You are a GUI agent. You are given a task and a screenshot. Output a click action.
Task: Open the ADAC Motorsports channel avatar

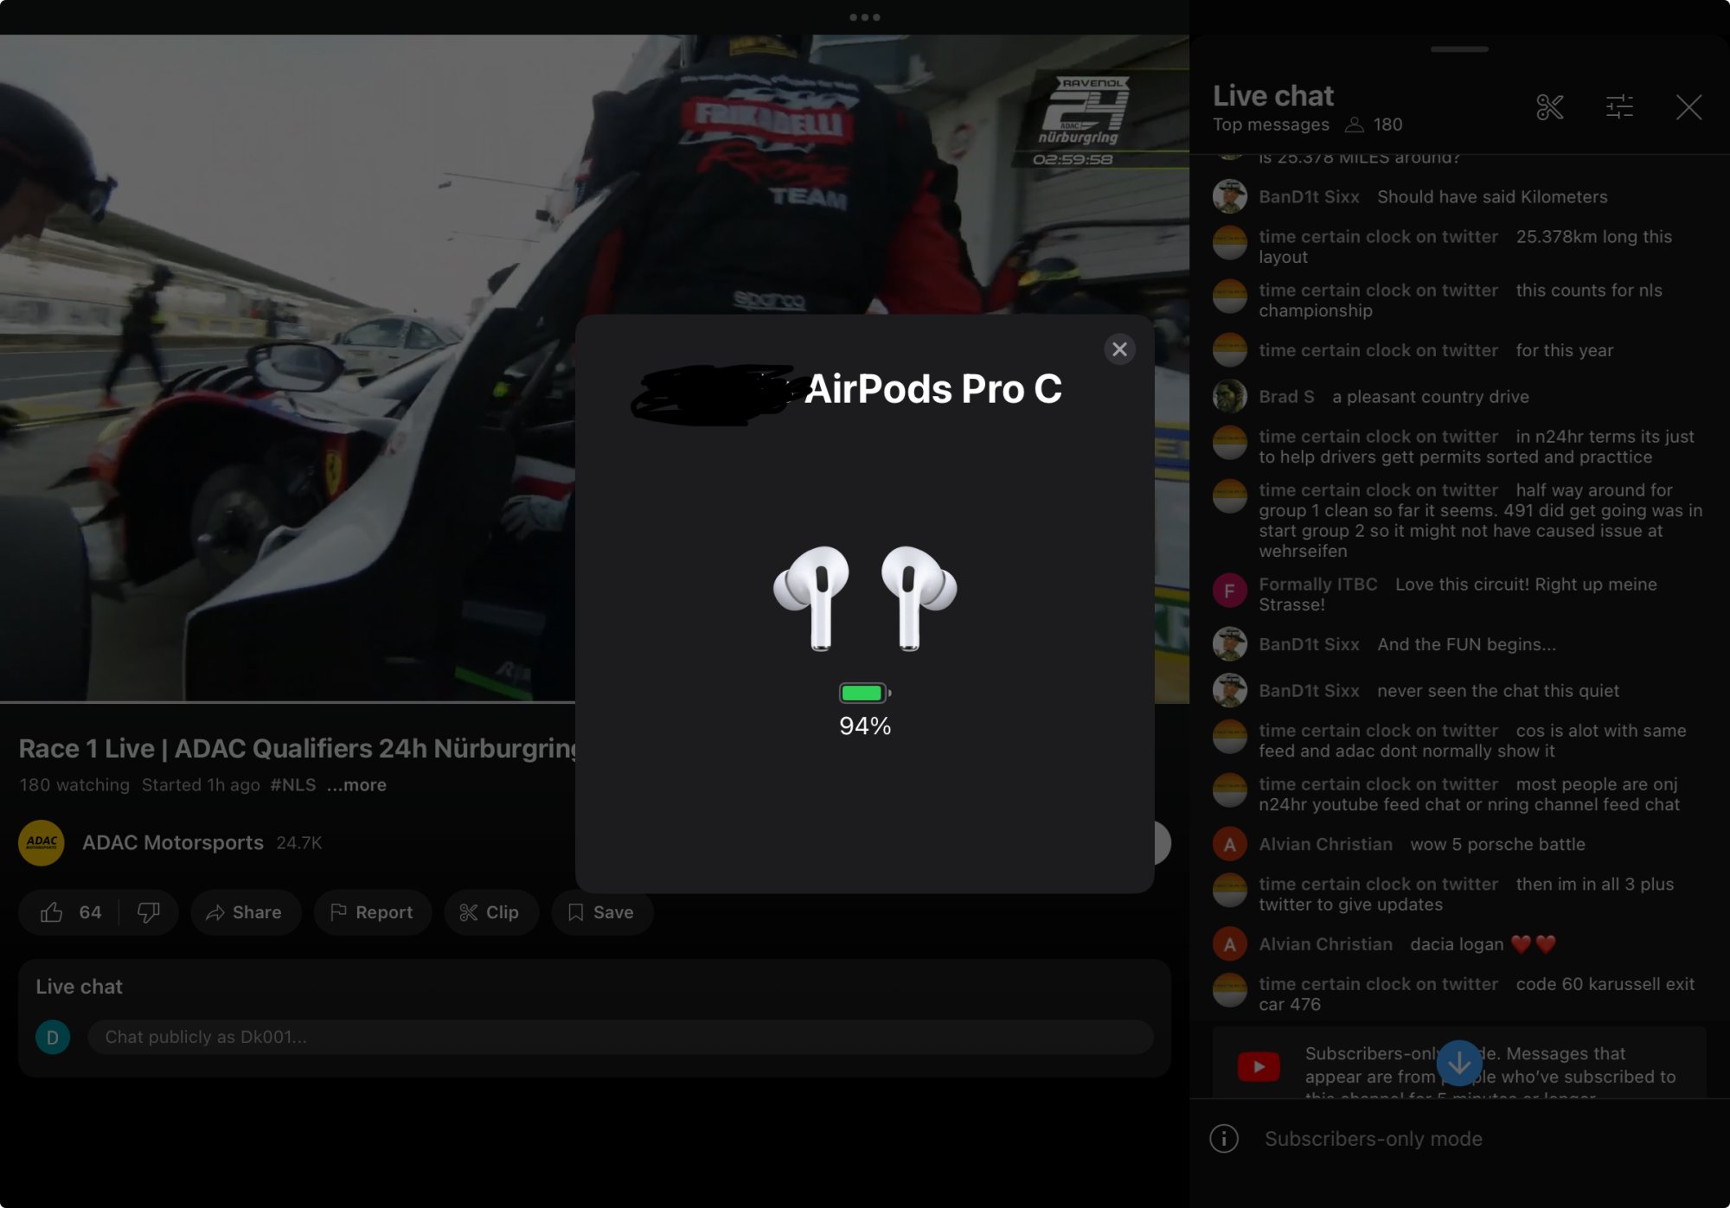point(42,843)
